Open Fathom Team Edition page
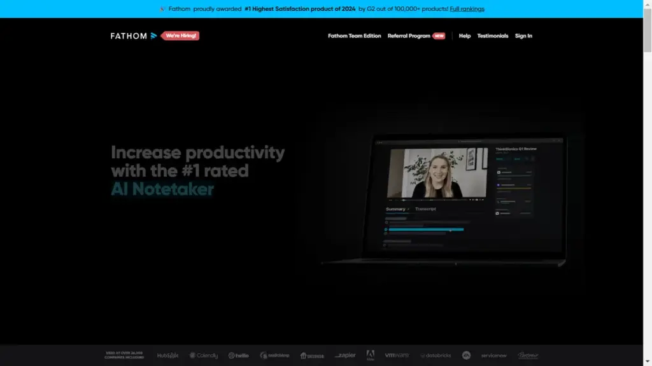The height and width of the screenshot is (366, 652). pyautogui.click(x=354, y=36)
